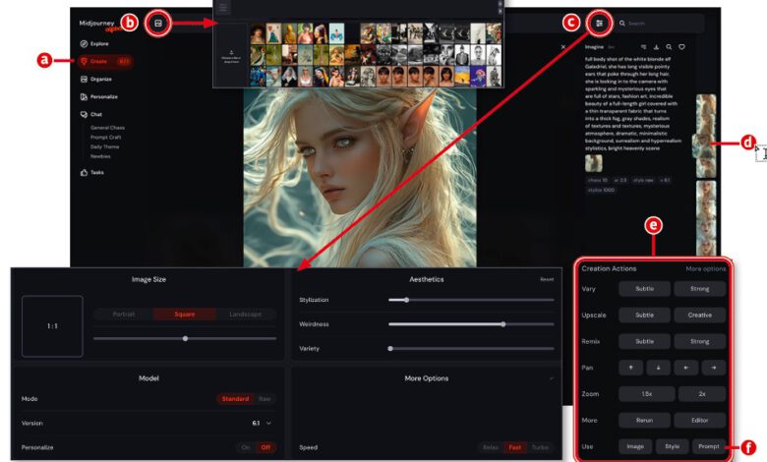This screenshot has width=767, height=462.
Task: Click the Search input field
Action: [661, 23]
